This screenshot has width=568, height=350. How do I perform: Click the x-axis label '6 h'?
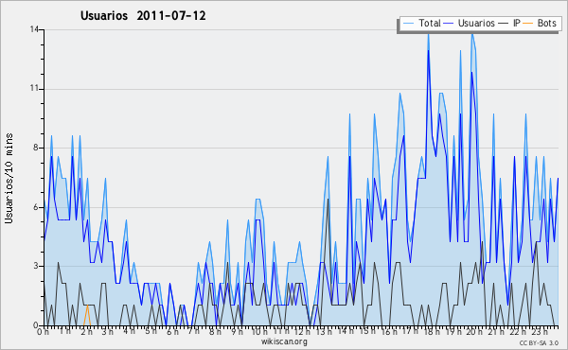coord(172,332)
